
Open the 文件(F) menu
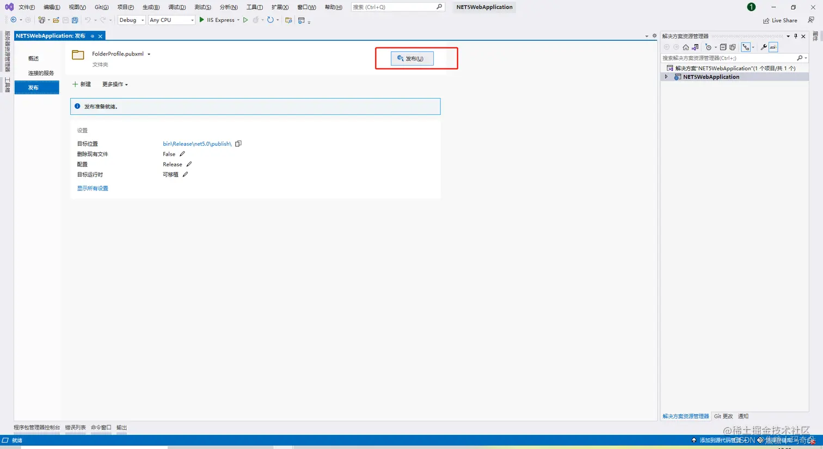[x=27, y=7]
